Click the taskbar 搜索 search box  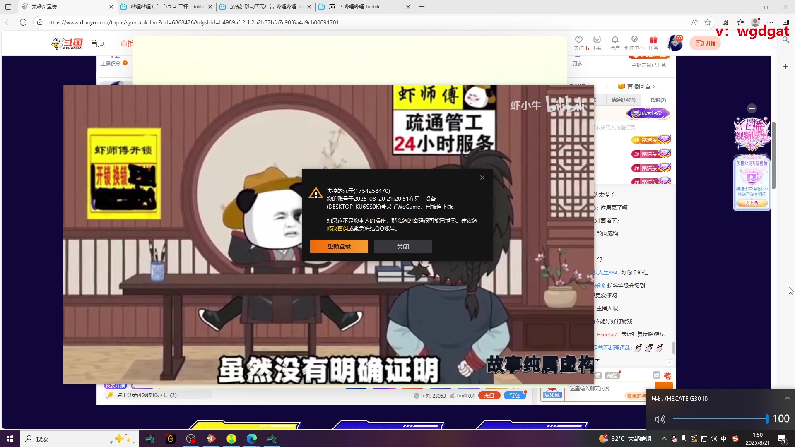79,439
